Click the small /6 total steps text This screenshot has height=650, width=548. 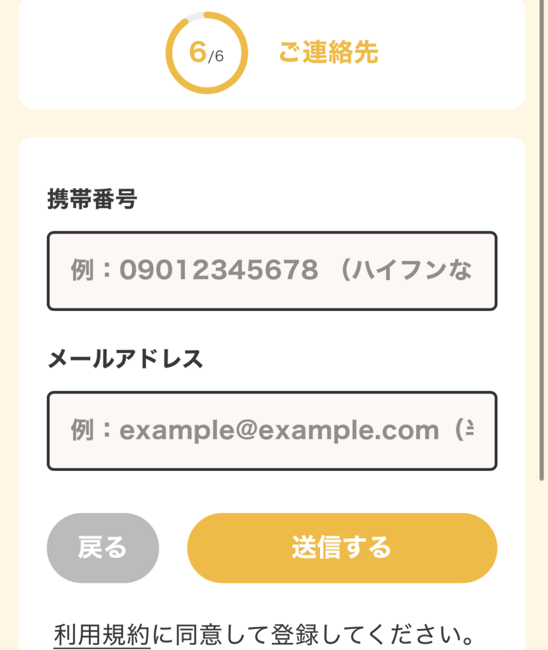[216, 56]
